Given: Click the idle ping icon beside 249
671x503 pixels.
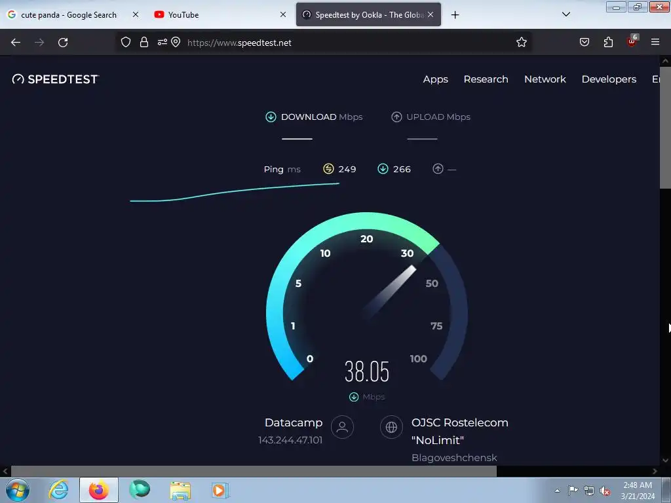Looking at the screenshot, I should click(x=328, y=169).
